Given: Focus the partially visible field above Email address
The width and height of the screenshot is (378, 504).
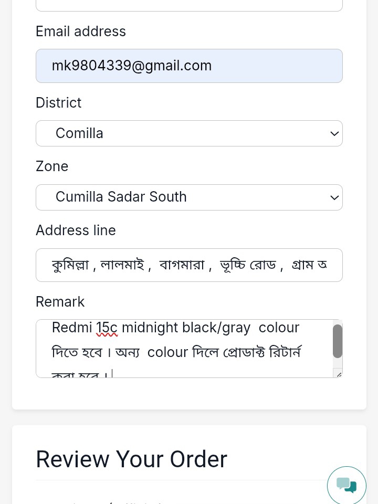Looking at the screenshot, I should (189, 5).
